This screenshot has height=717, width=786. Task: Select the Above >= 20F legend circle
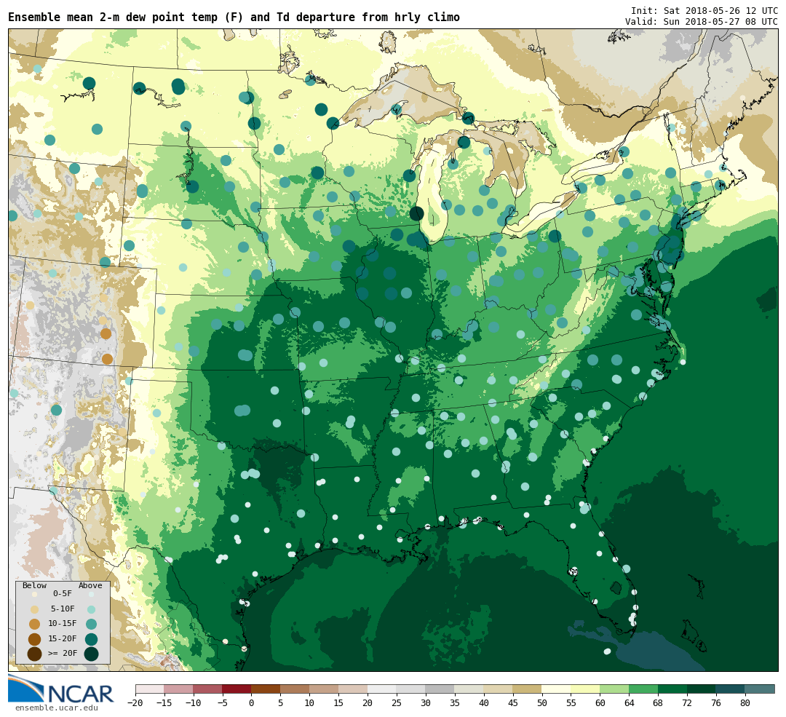(91, 654)
